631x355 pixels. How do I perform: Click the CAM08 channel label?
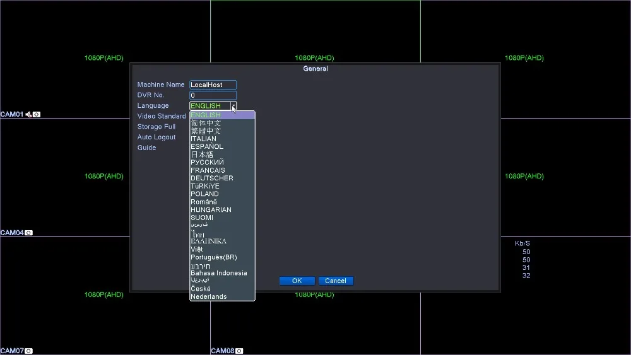coord(223,351)
